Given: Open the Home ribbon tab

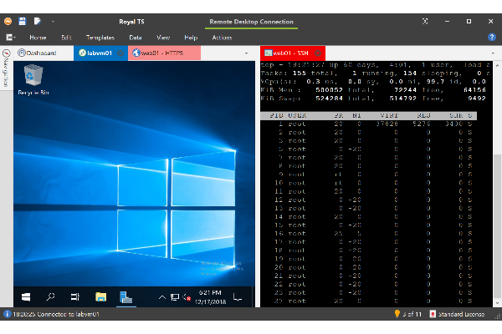Looking at the screenshot, I should (38, 38).
